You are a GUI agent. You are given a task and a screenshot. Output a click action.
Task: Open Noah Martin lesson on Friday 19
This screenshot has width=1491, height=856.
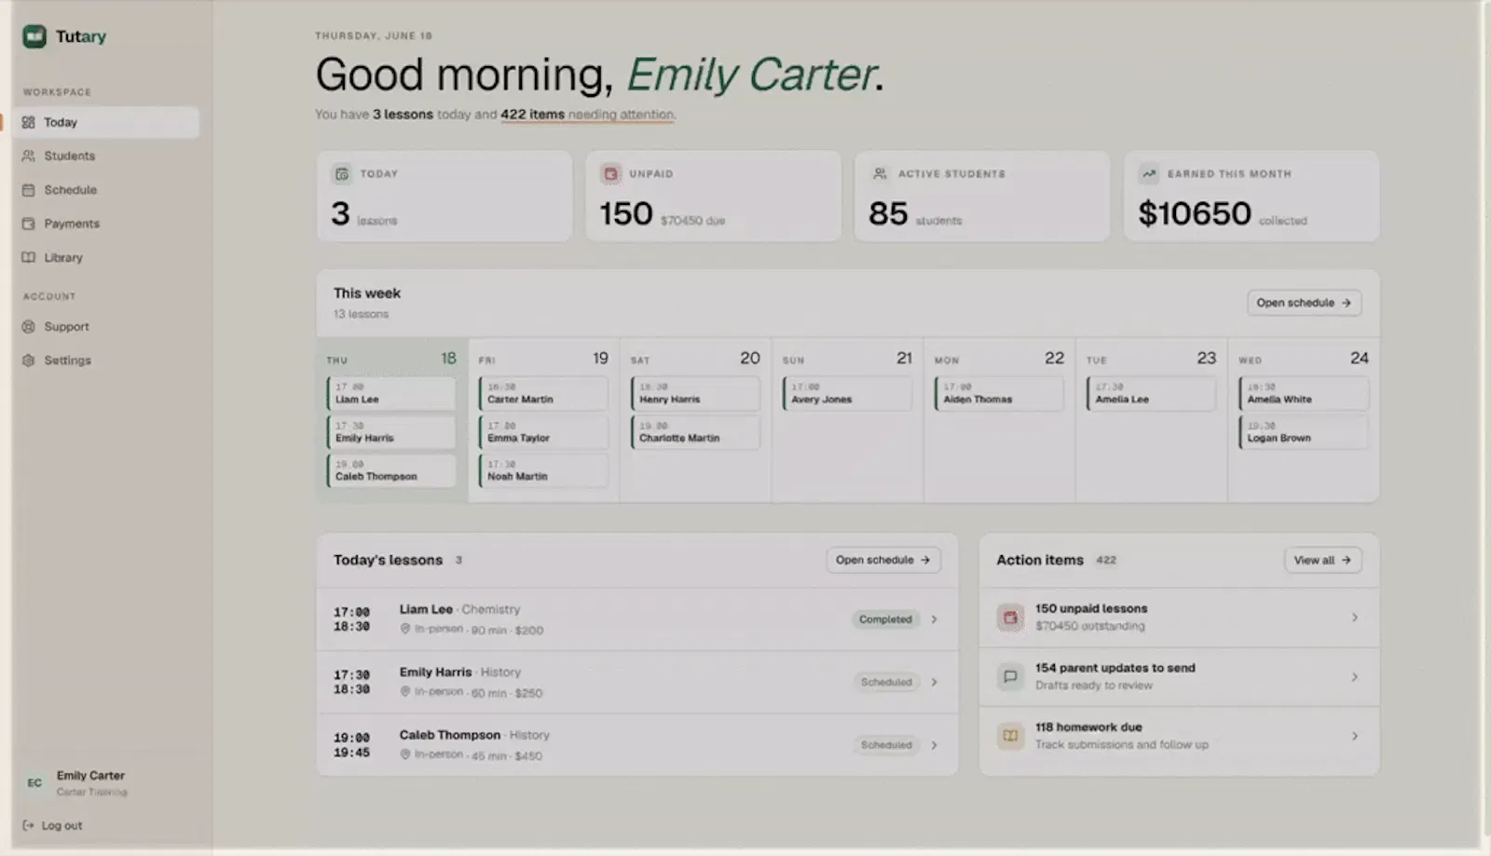(543, 470)
